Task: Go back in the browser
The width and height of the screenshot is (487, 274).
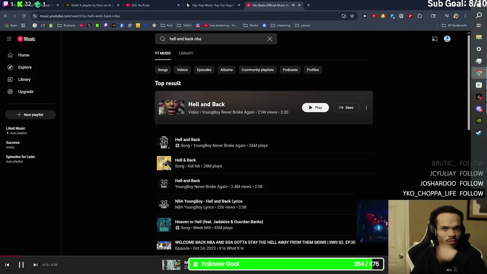Action: point(6,16)
